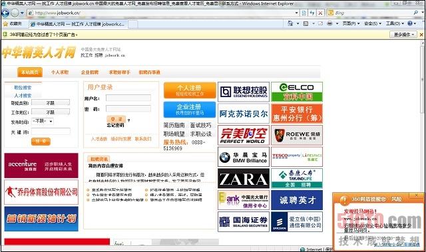
Task: Open recent pages dropdown beside Forward
Action: coord(22,13)
